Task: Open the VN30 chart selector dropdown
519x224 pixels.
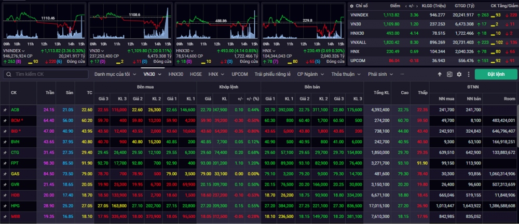Action: 103,51
